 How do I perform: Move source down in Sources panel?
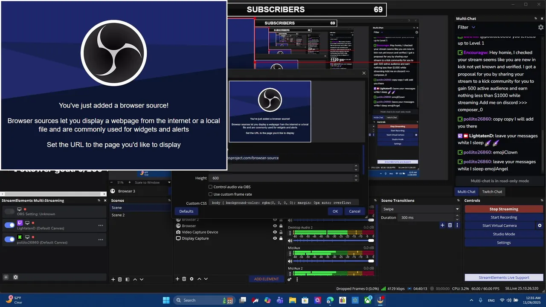(206, 279)
